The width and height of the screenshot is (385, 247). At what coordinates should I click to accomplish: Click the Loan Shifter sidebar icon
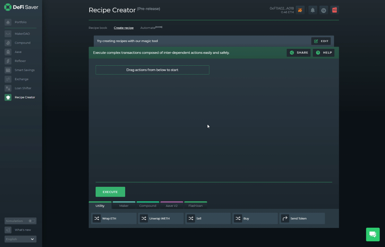(x=7, y=88)
